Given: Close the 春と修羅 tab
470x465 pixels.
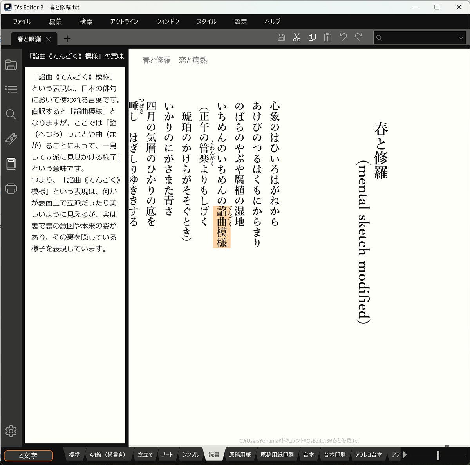Looking at the screenshot, I should click(x=48, y=39).
